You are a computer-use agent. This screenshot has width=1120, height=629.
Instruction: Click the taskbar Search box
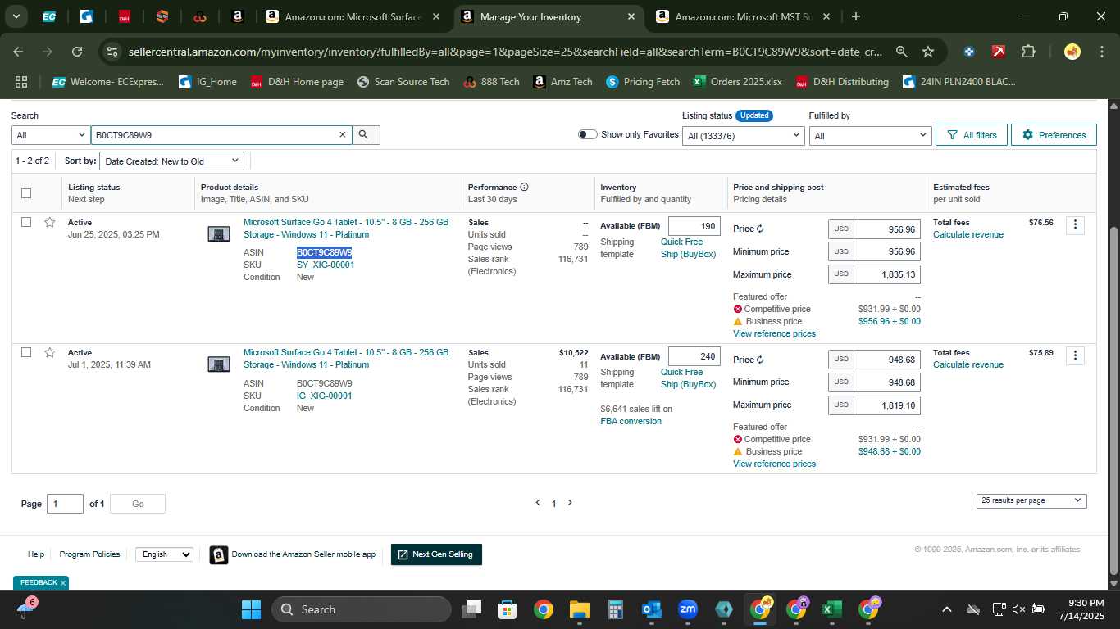(362, 609)
